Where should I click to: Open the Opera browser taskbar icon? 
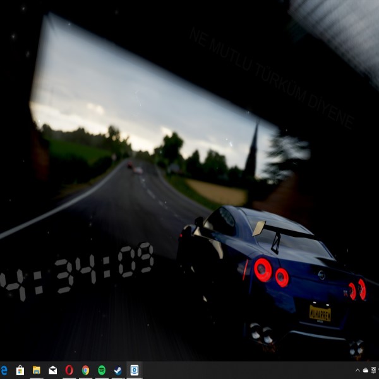pyautogui.click(x=69, y=370)
